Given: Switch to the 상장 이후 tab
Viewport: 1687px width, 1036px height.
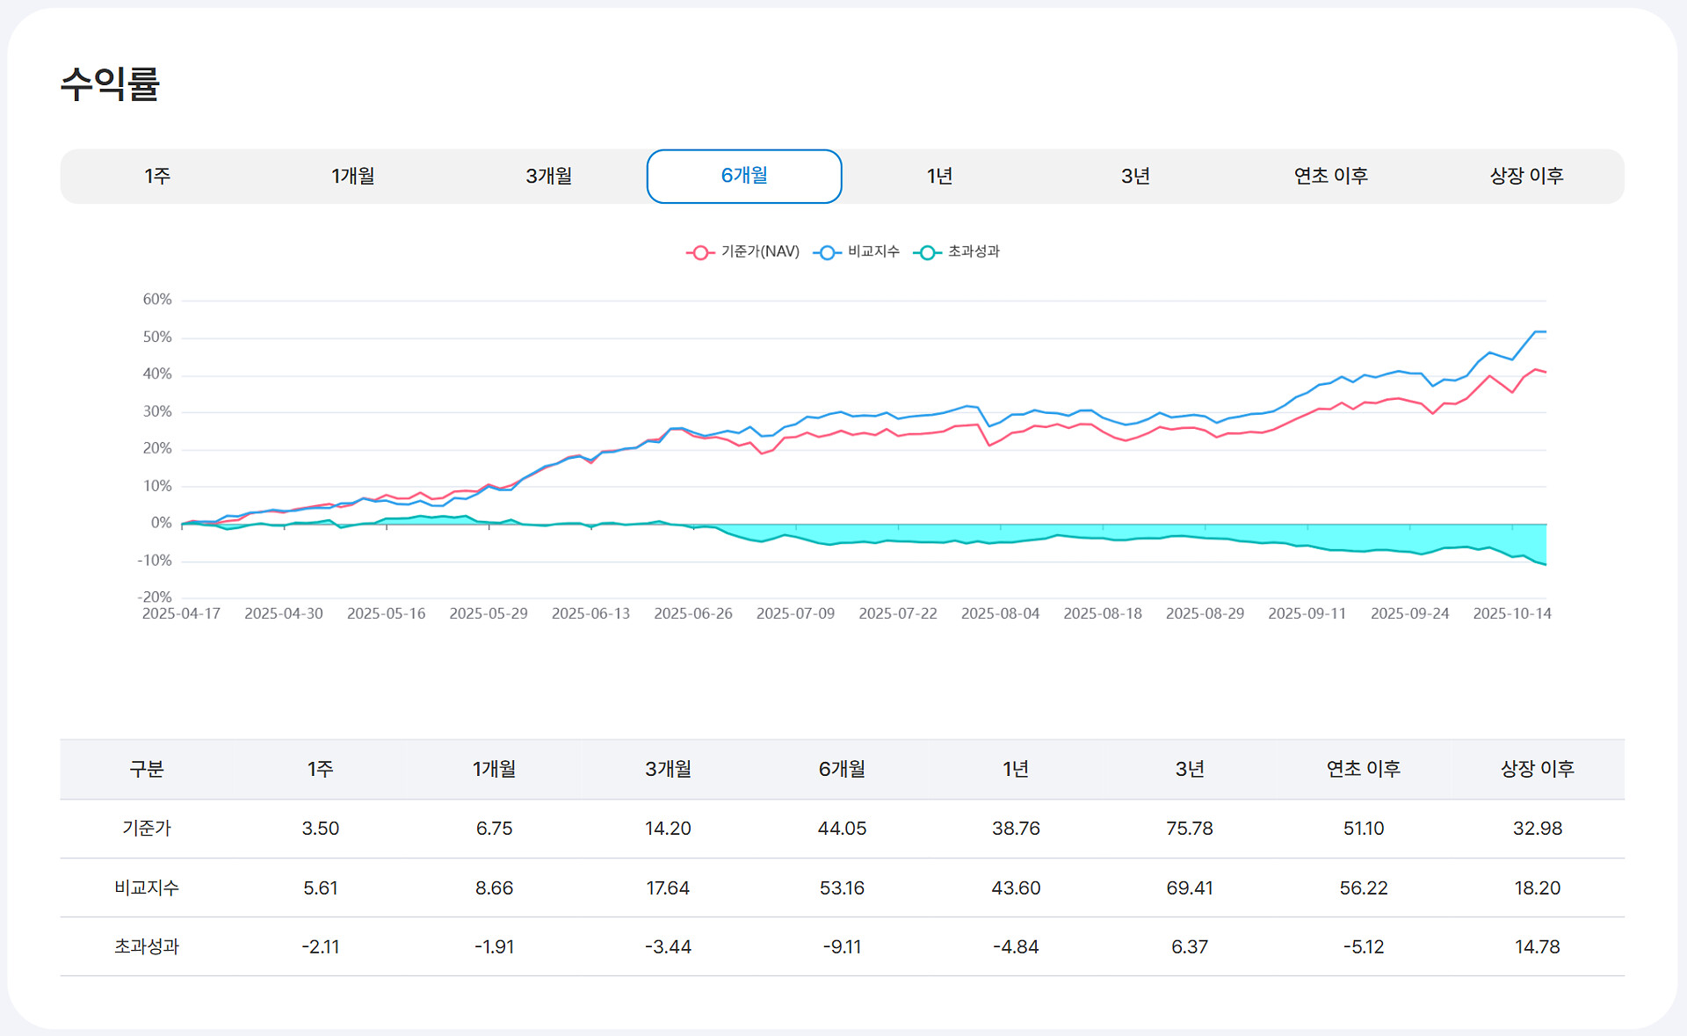Looking at the screenshot, I should [1526, 176].
